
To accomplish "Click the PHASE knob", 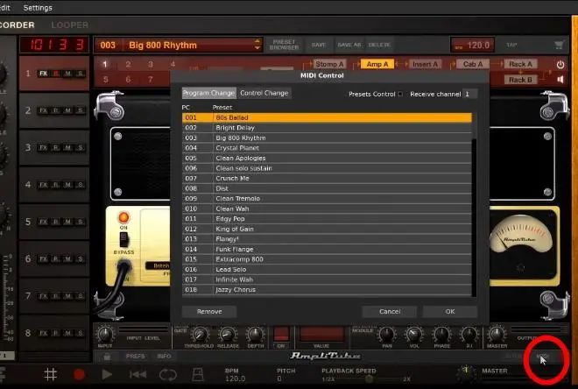I will coord(441,335).
